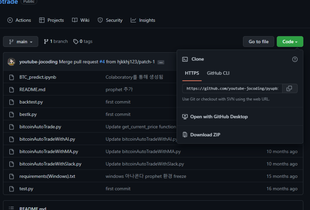The image size is (310, 210).
Task: Copy the clone URL with clipboard icon
Action: [x=289, y=88]
